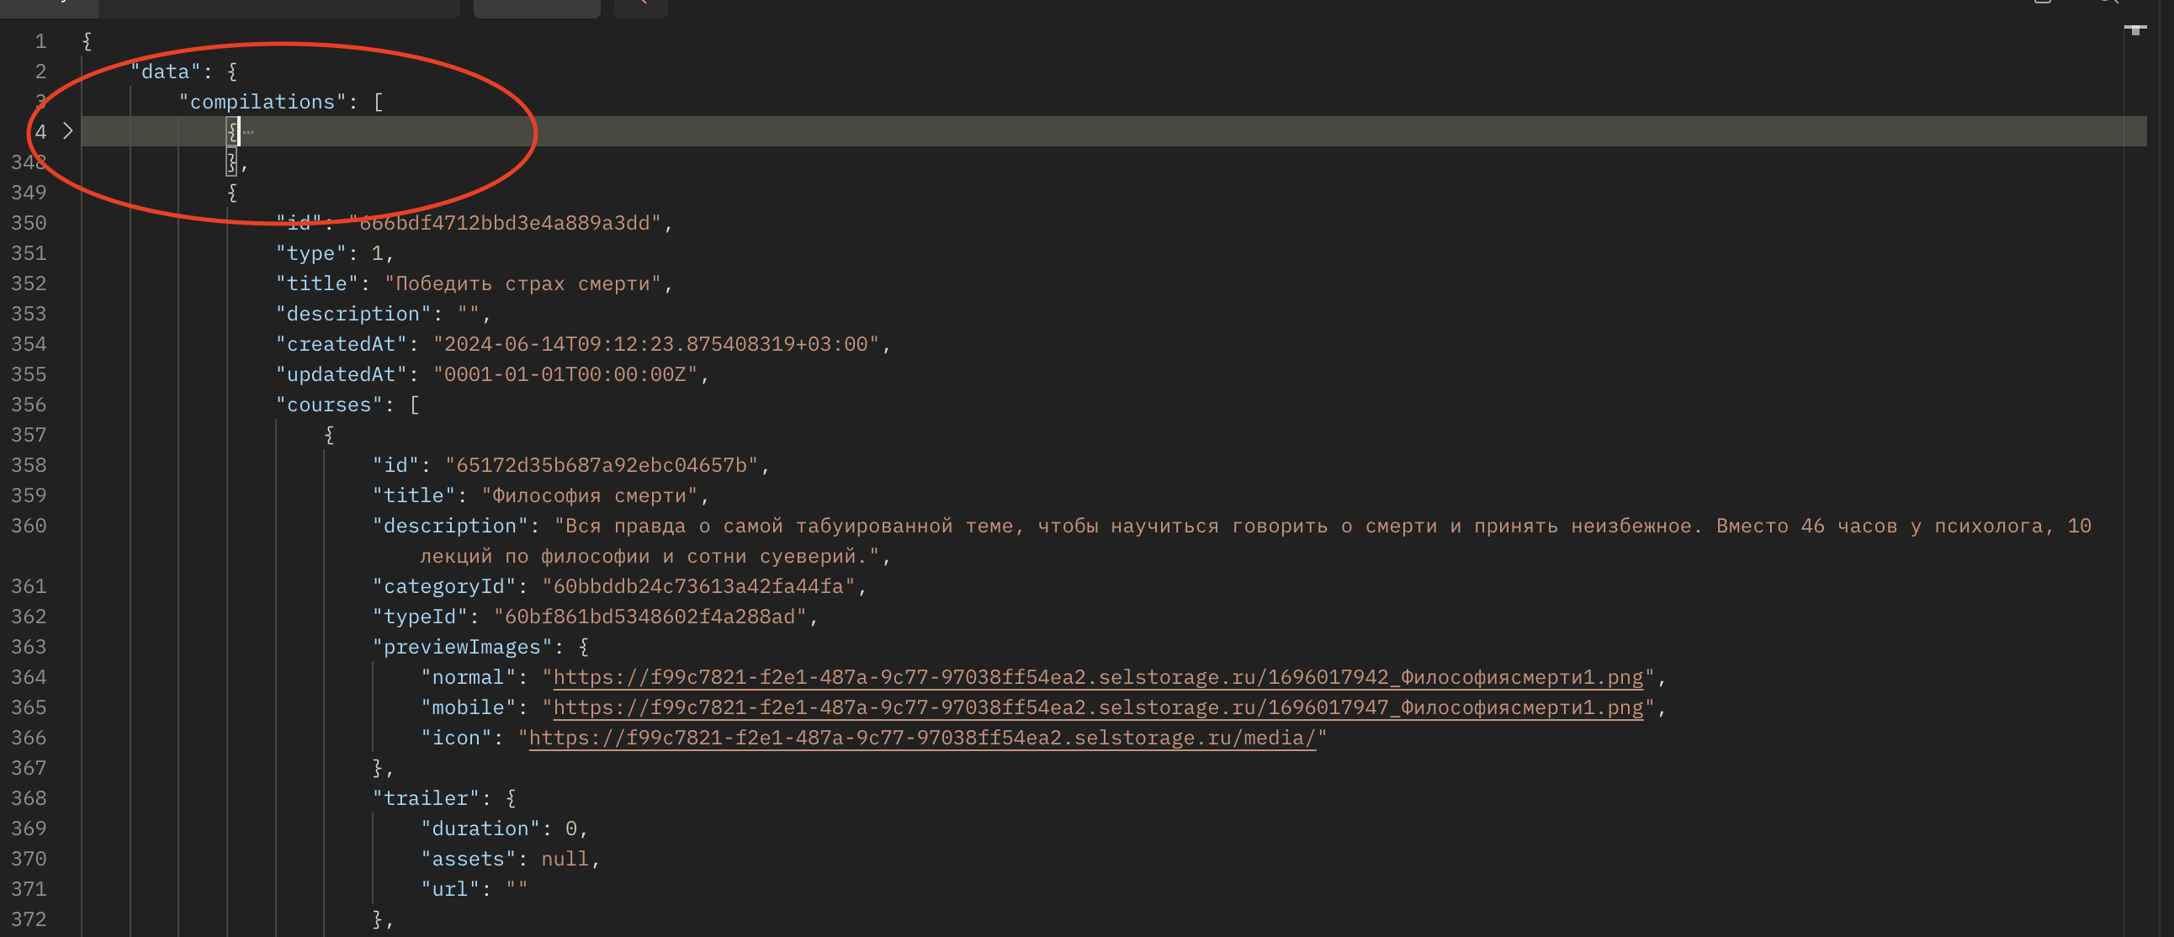Place cursor on the "compilations" key
Image resolution: width=2174 pixels, height=937 pixels.
pyautogui.click(x=262, y=102)
